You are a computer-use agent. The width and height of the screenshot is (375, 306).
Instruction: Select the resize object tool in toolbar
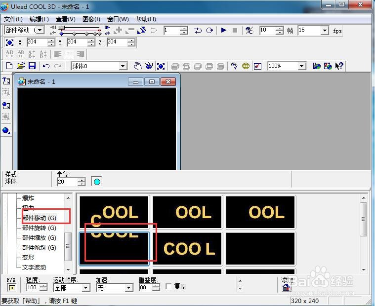[161, 66]
